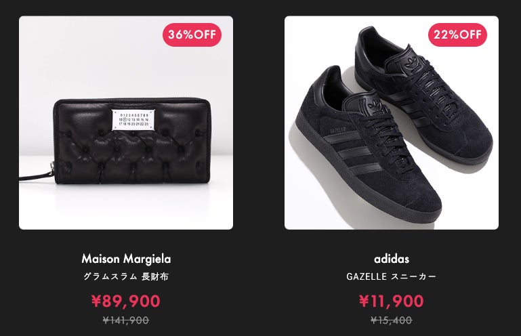
Task: Open the Maison Margiela wallet product image
Action: pyautogui.click(x=126, y=123)
